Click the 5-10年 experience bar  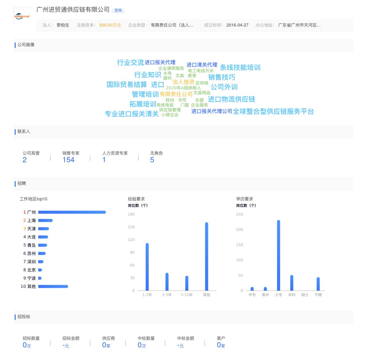point(187,283)
